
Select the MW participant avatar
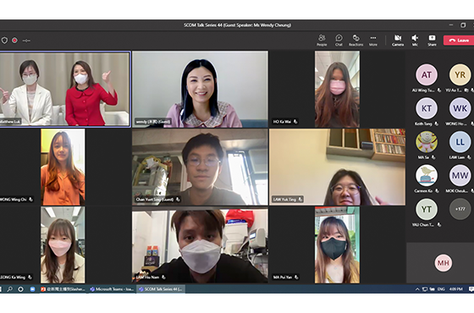(460, 175)
